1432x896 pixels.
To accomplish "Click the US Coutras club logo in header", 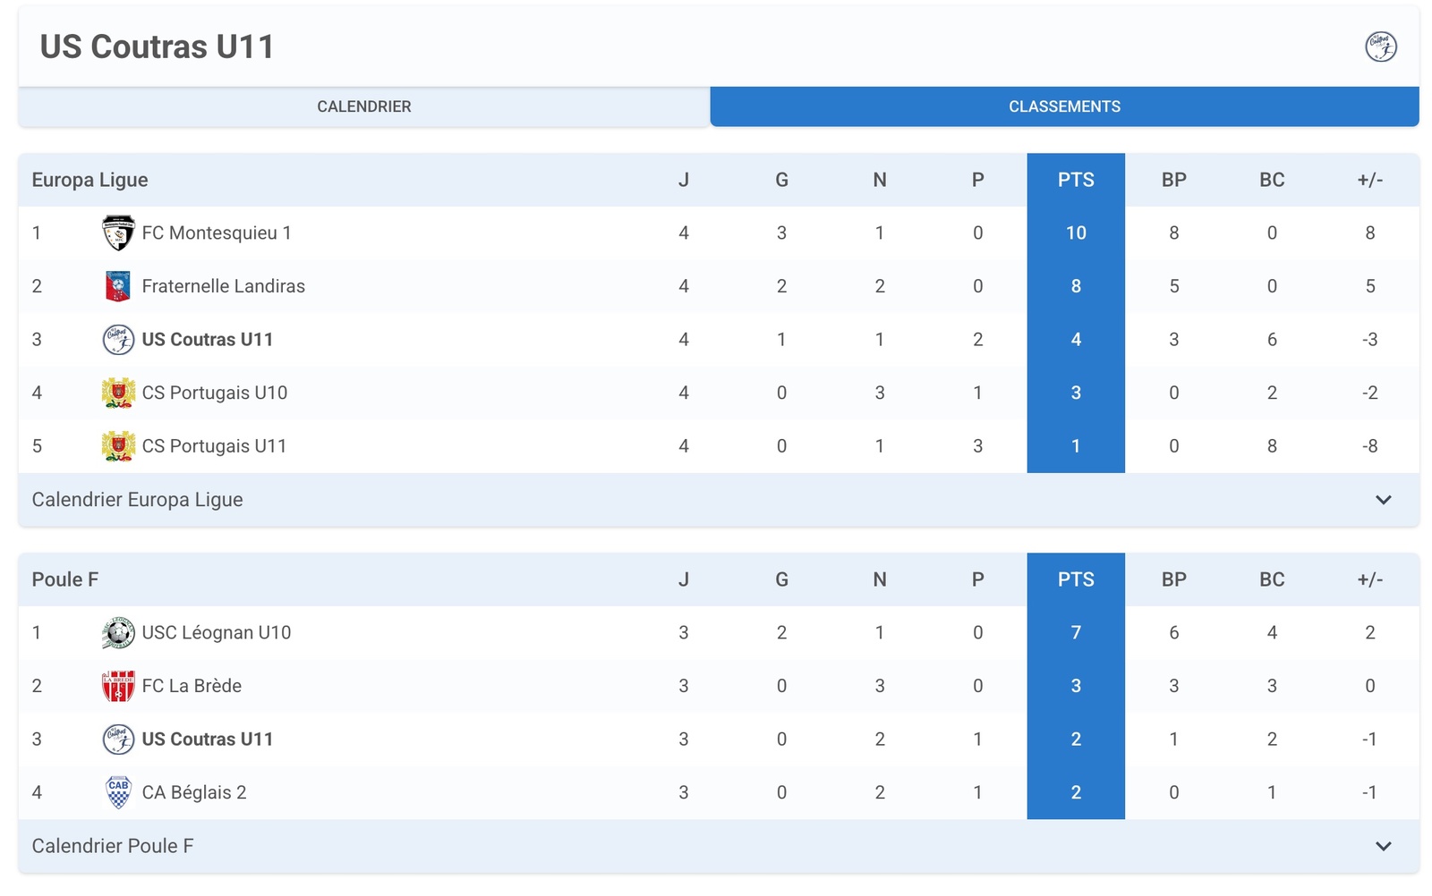I will point(1380,46).
